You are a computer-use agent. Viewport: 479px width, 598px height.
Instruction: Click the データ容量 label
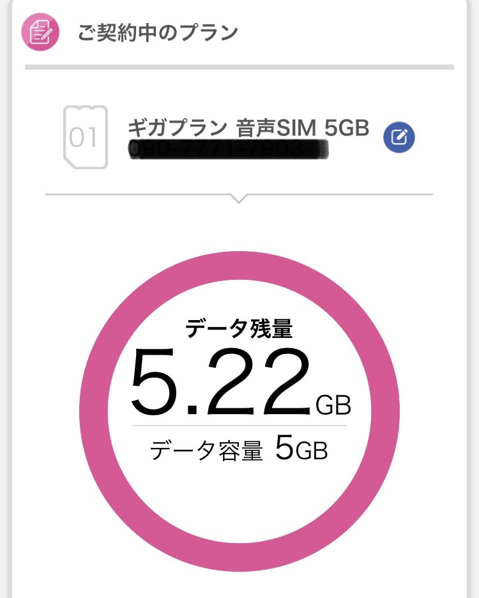coord(206,452)
